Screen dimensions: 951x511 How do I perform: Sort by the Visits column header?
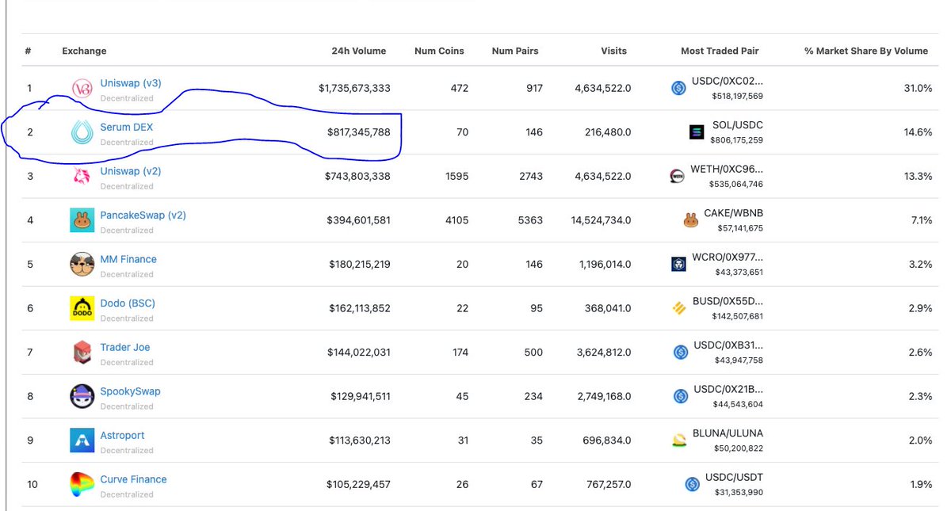[614, 51]
